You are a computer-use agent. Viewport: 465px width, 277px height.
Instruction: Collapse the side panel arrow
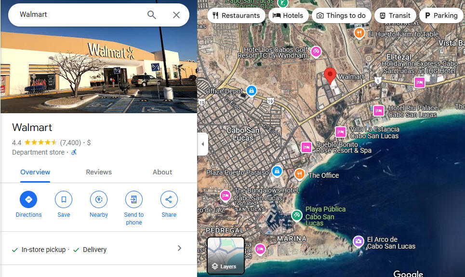coord(202,144)
